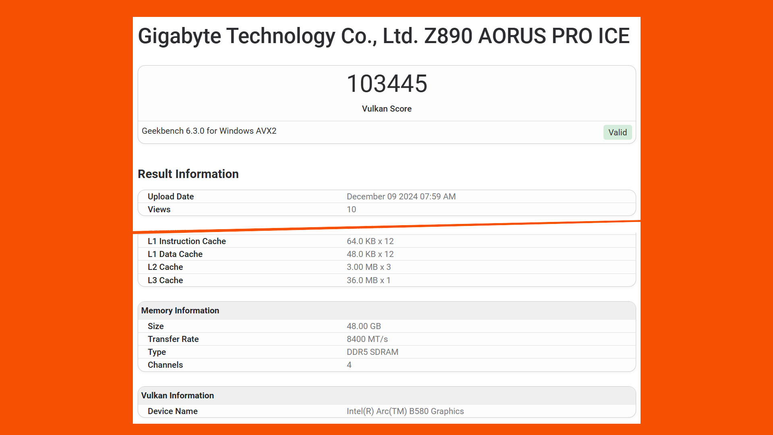This screenshot has height=435, width=773.
Task: Click the Channels label
Action: coord(165,365)
